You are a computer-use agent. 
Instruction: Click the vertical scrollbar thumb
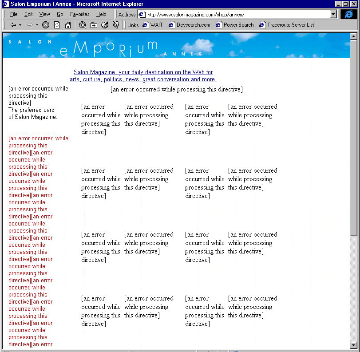(x=354, y=138)
